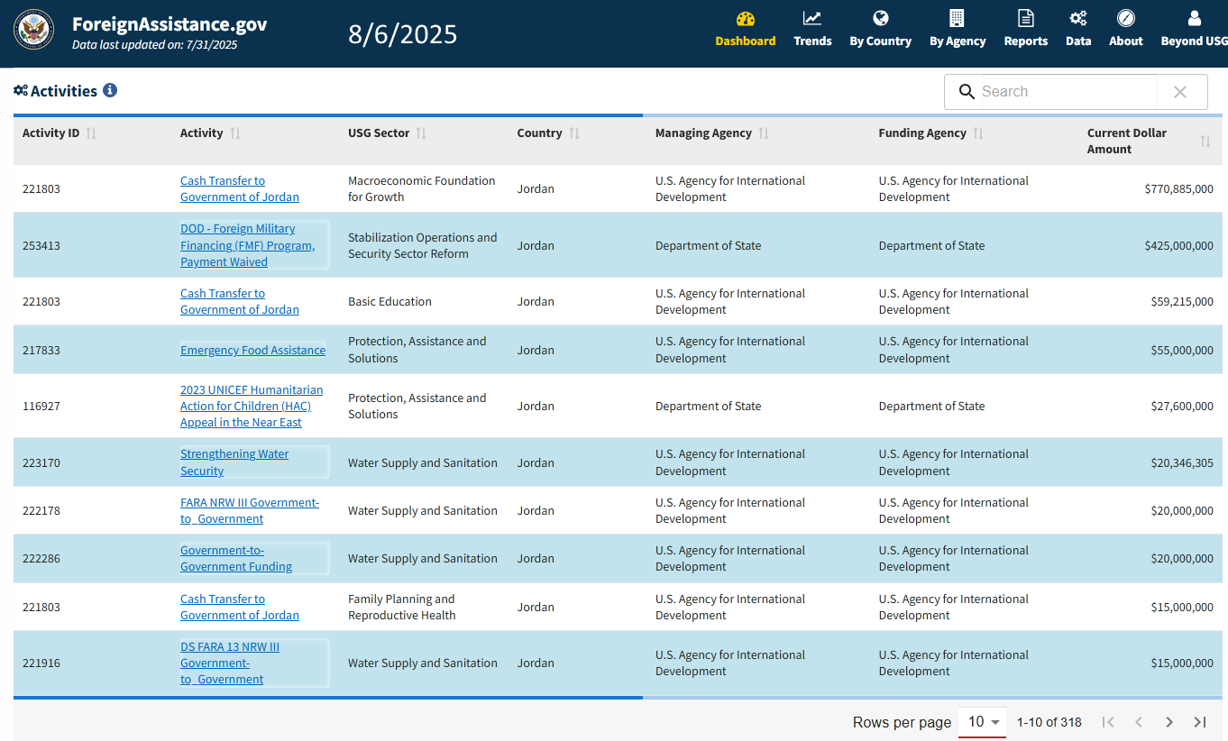Click the About menu label
The width and height of the screenshot is (1228, 741).
click(x=1126, y=41)
